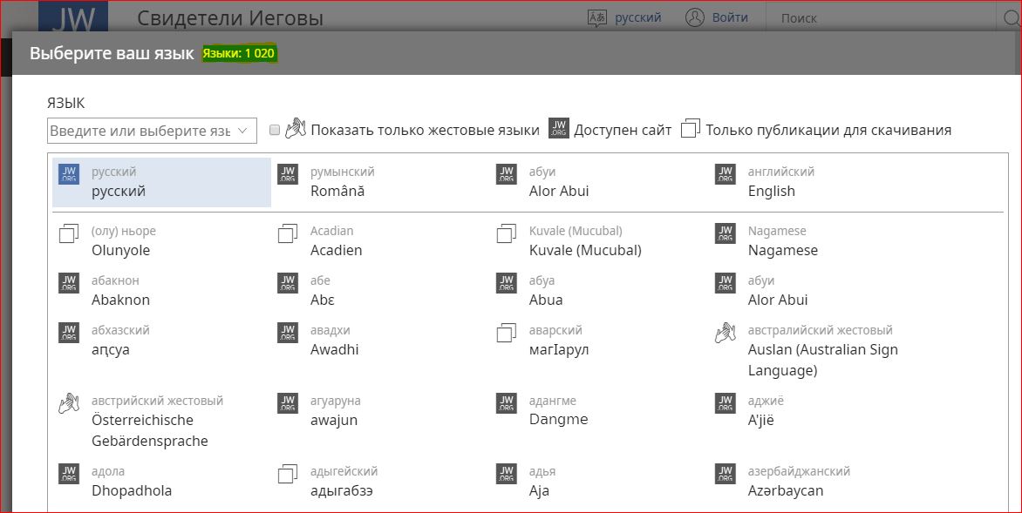Select the highlighted русский language entry
The image size is (1022, 513).
tap(161, 182)
